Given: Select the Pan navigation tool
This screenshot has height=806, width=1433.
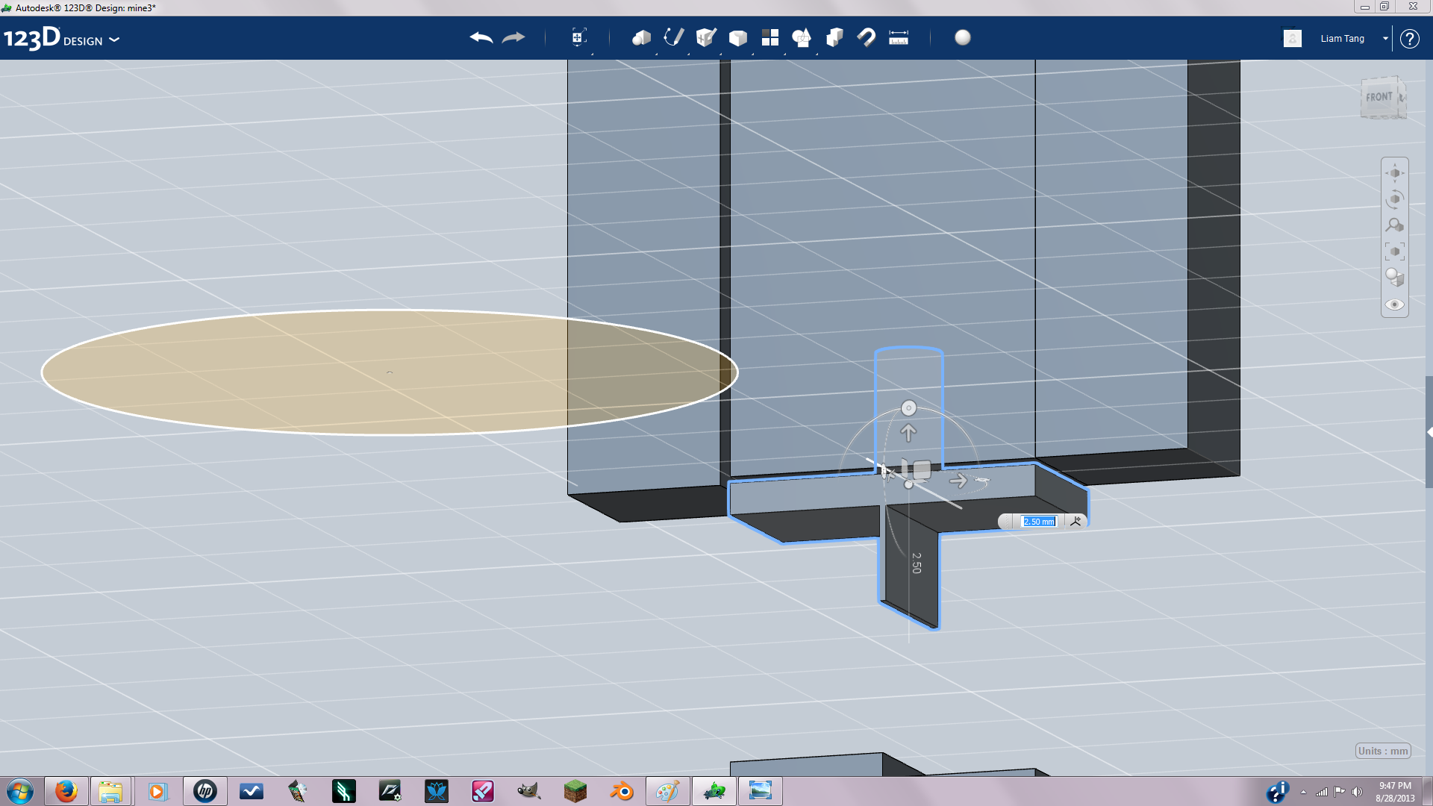Looking at the screenshot, I should point(1395,173).
